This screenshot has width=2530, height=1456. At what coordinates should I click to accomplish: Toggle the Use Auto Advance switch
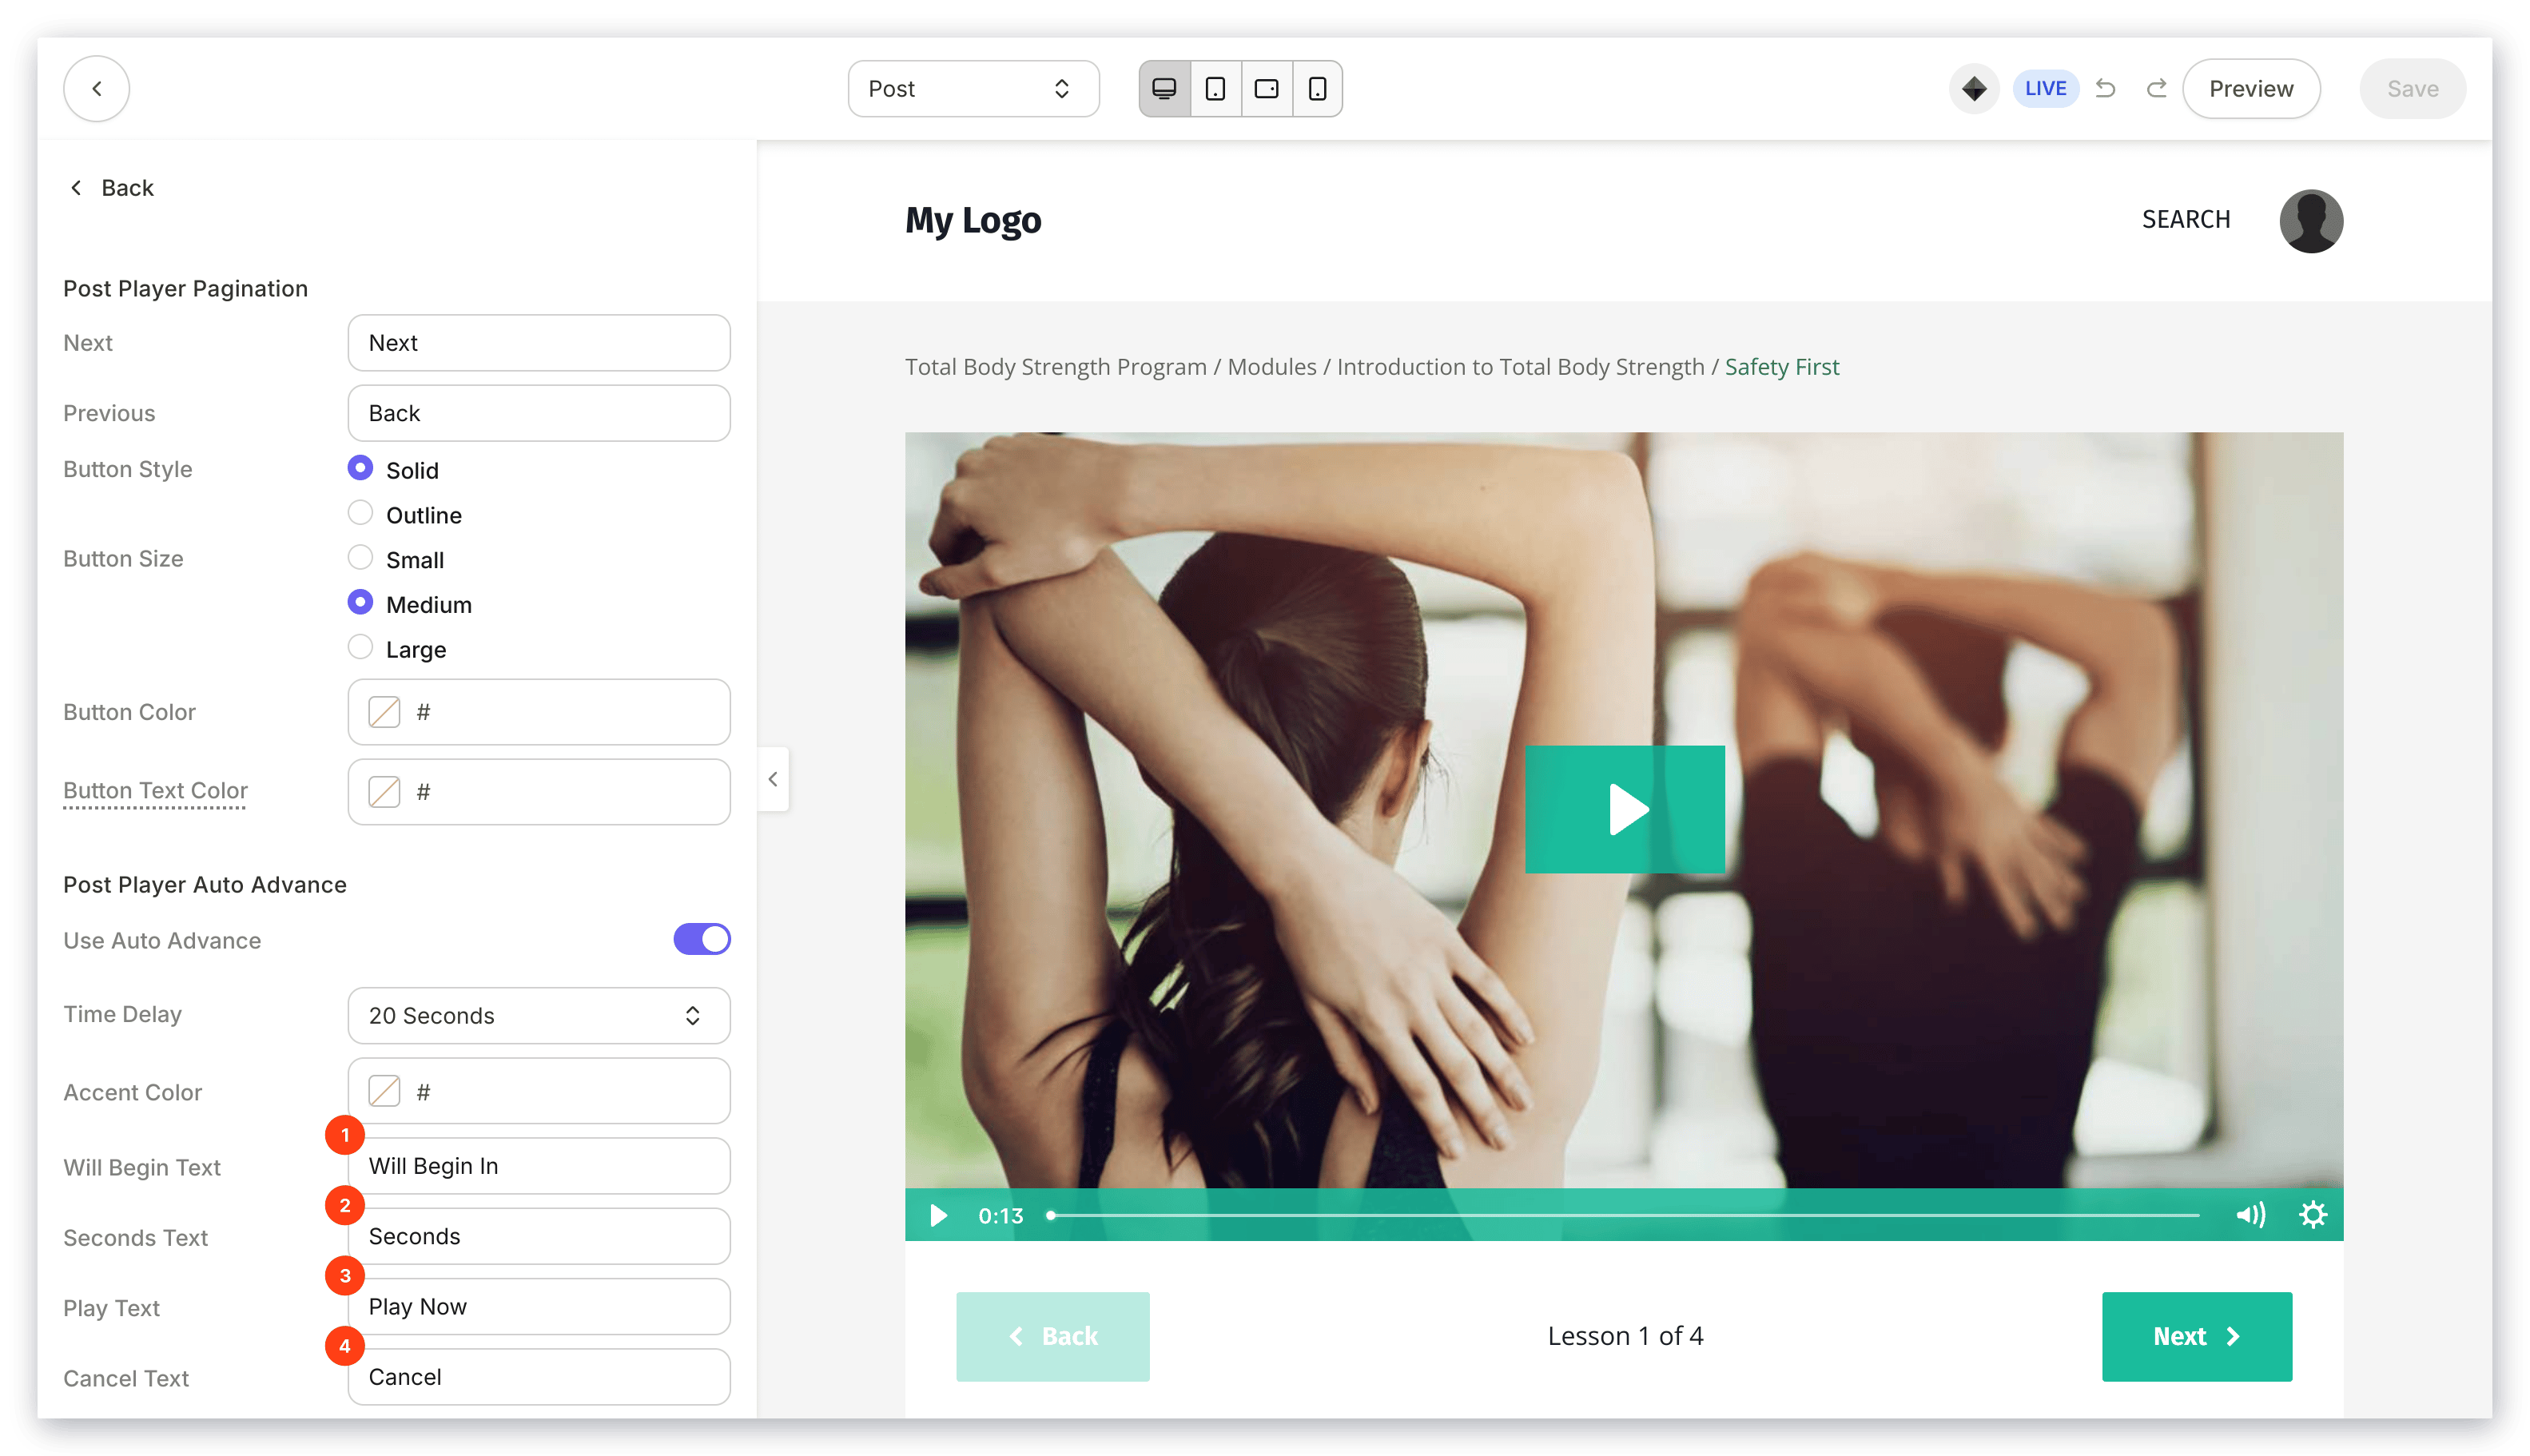click(x=702, y=940)
